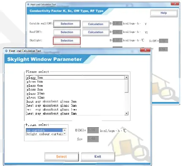This screenshot has height=166, width=182.
Task: Close the background Heat Load Calculation window
Action: [x=175, y=4]
